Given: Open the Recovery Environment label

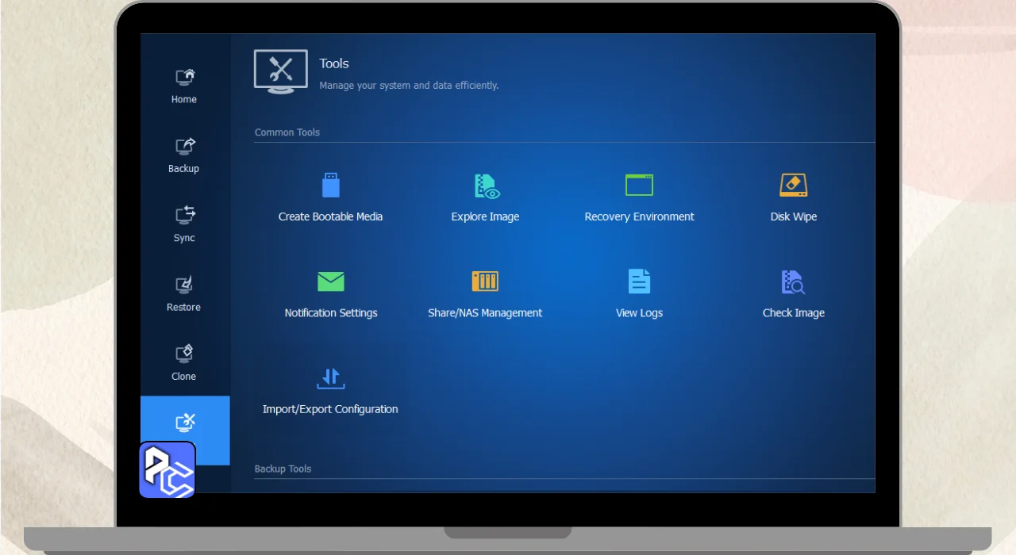Looking at the screenshot, I should pos(639,216).
